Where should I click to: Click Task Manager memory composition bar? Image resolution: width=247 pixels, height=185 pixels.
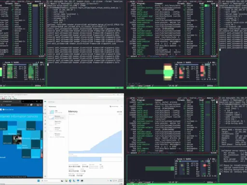pos(95,159)
